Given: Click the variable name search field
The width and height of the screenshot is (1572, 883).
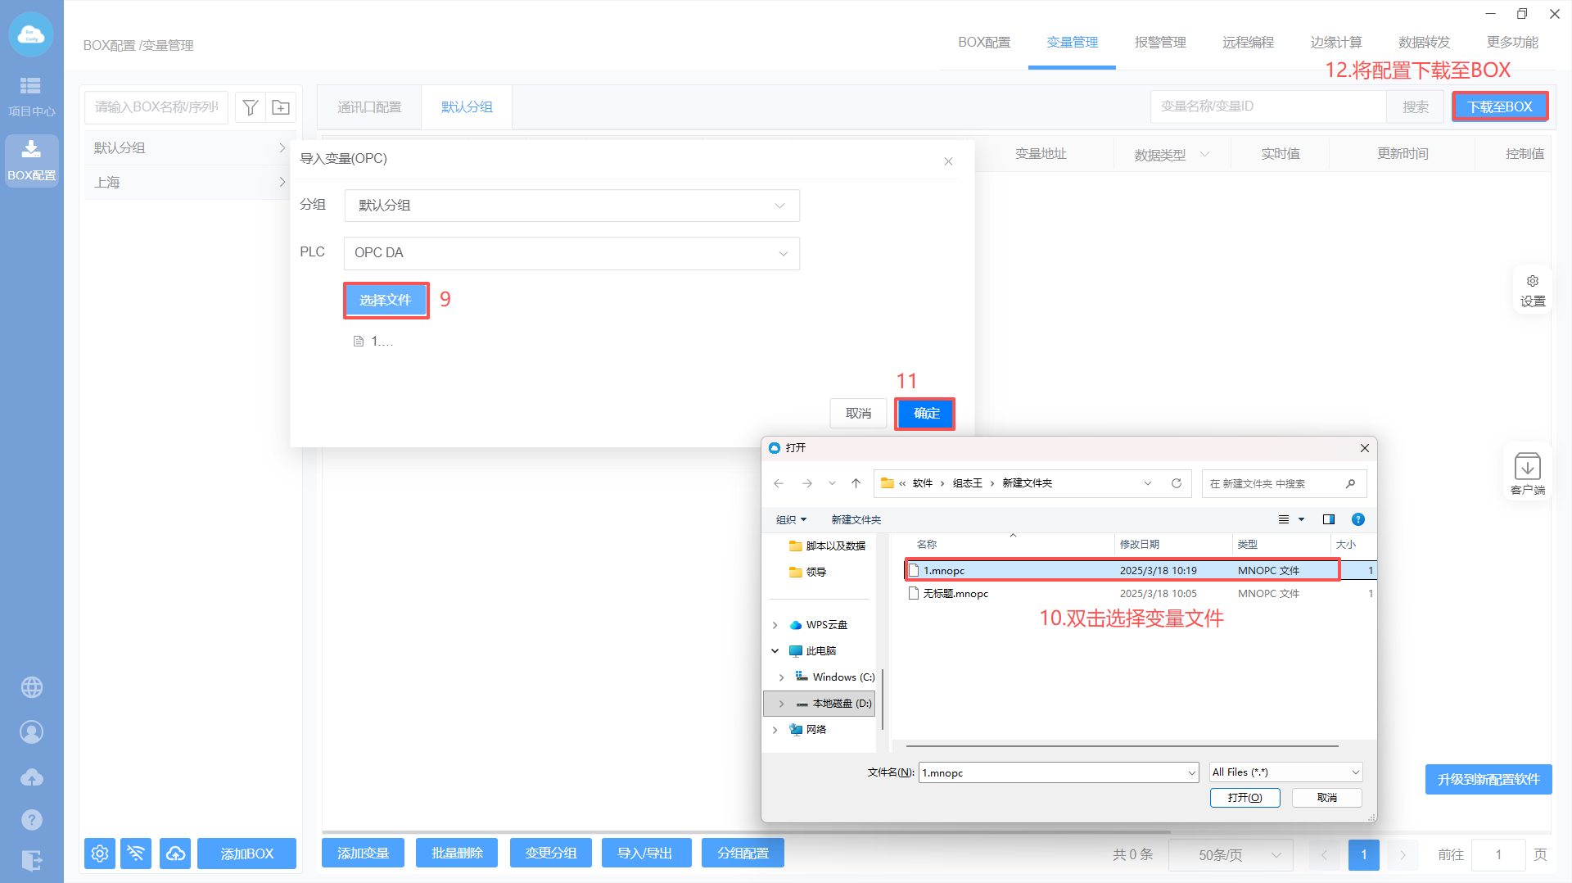Looking at the screenshot, I should (x=1267, y=106).
